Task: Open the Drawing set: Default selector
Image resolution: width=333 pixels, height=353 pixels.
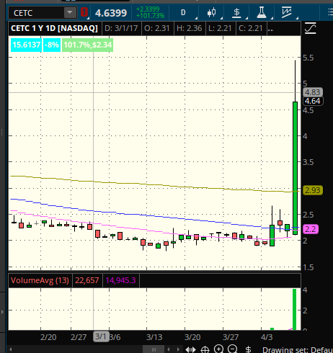Action: click(298, 350)
